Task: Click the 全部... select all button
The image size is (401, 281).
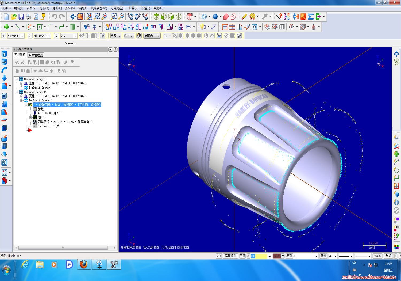Action: (x=115, y=36)
